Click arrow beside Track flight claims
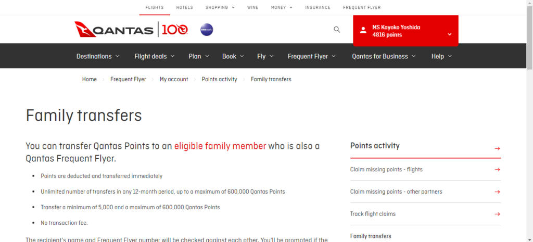Screen dimensions: 533x242 tap(497, 214)
